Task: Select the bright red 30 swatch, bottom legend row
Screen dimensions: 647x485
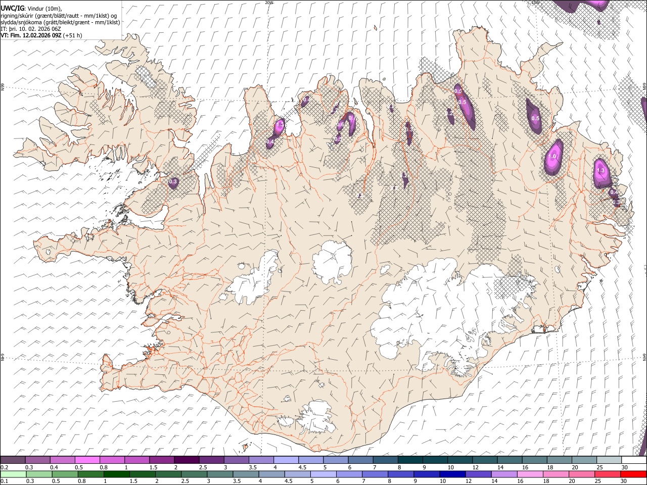Action: click(633, 474)
